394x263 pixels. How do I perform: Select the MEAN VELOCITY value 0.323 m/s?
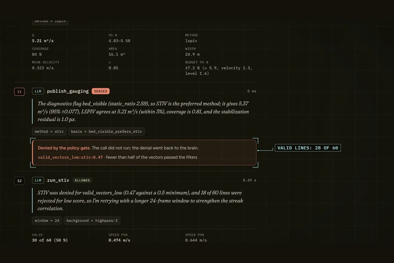click(43, 68)
